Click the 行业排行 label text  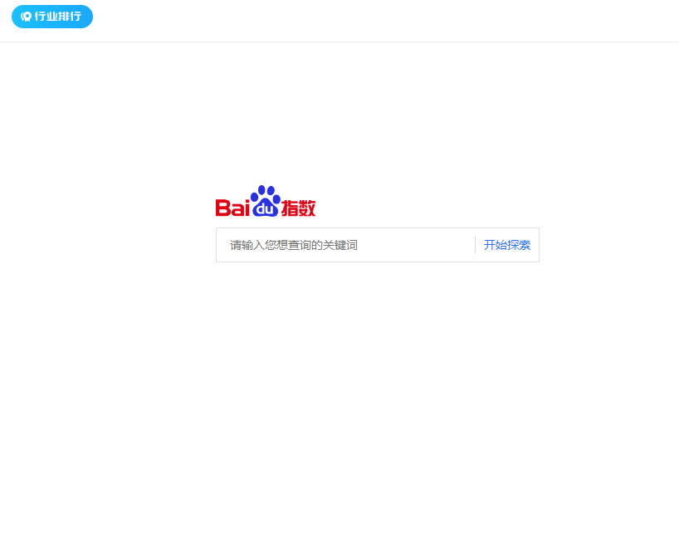click(58, 17)
